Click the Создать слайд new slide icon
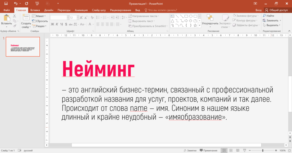The image size is (292, 153). point(26,17)
